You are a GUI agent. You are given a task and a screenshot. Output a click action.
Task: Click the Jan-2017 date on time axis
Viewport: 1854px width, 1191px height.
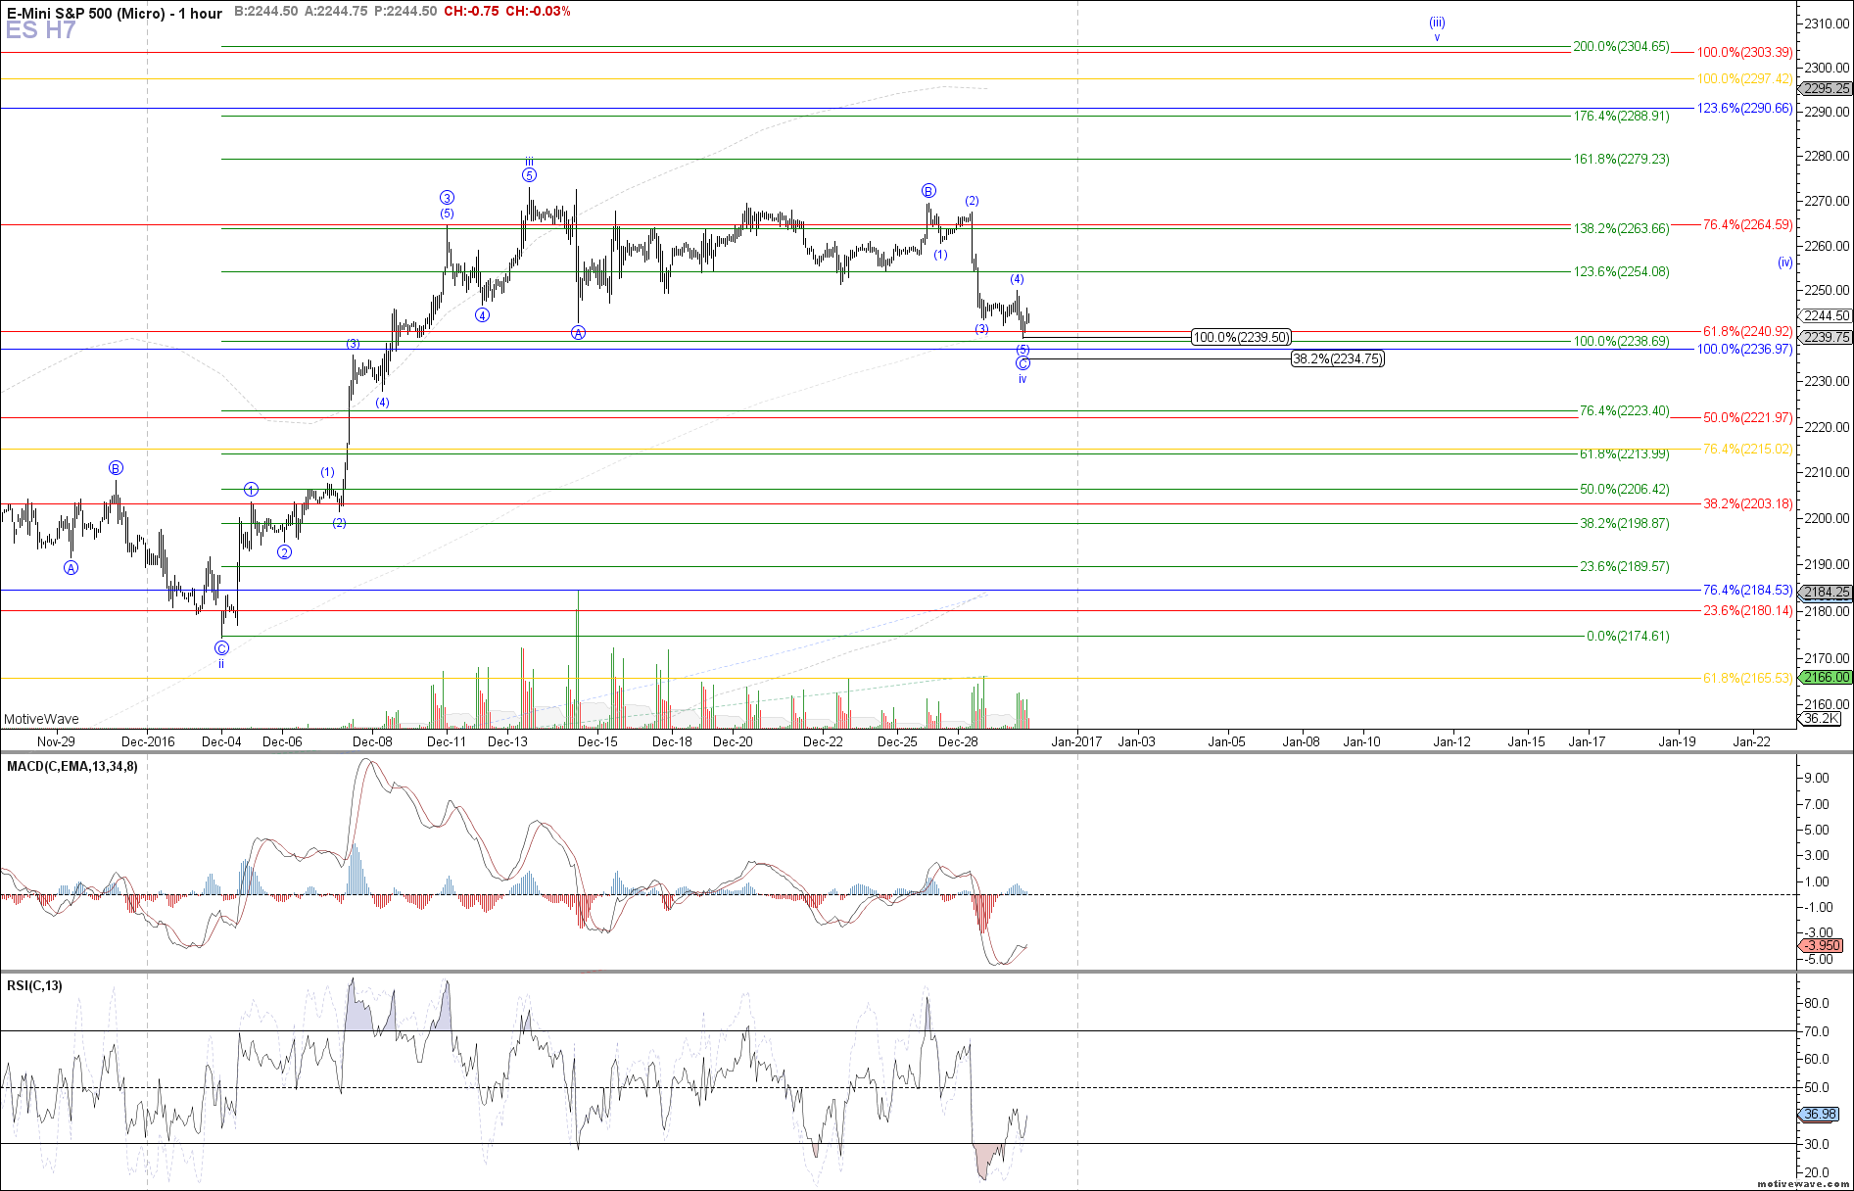pos(1076,741)
